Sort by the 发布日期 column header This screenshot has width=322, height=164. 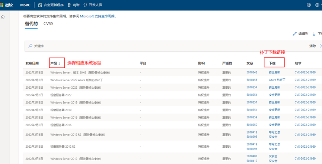coord(32,63)
